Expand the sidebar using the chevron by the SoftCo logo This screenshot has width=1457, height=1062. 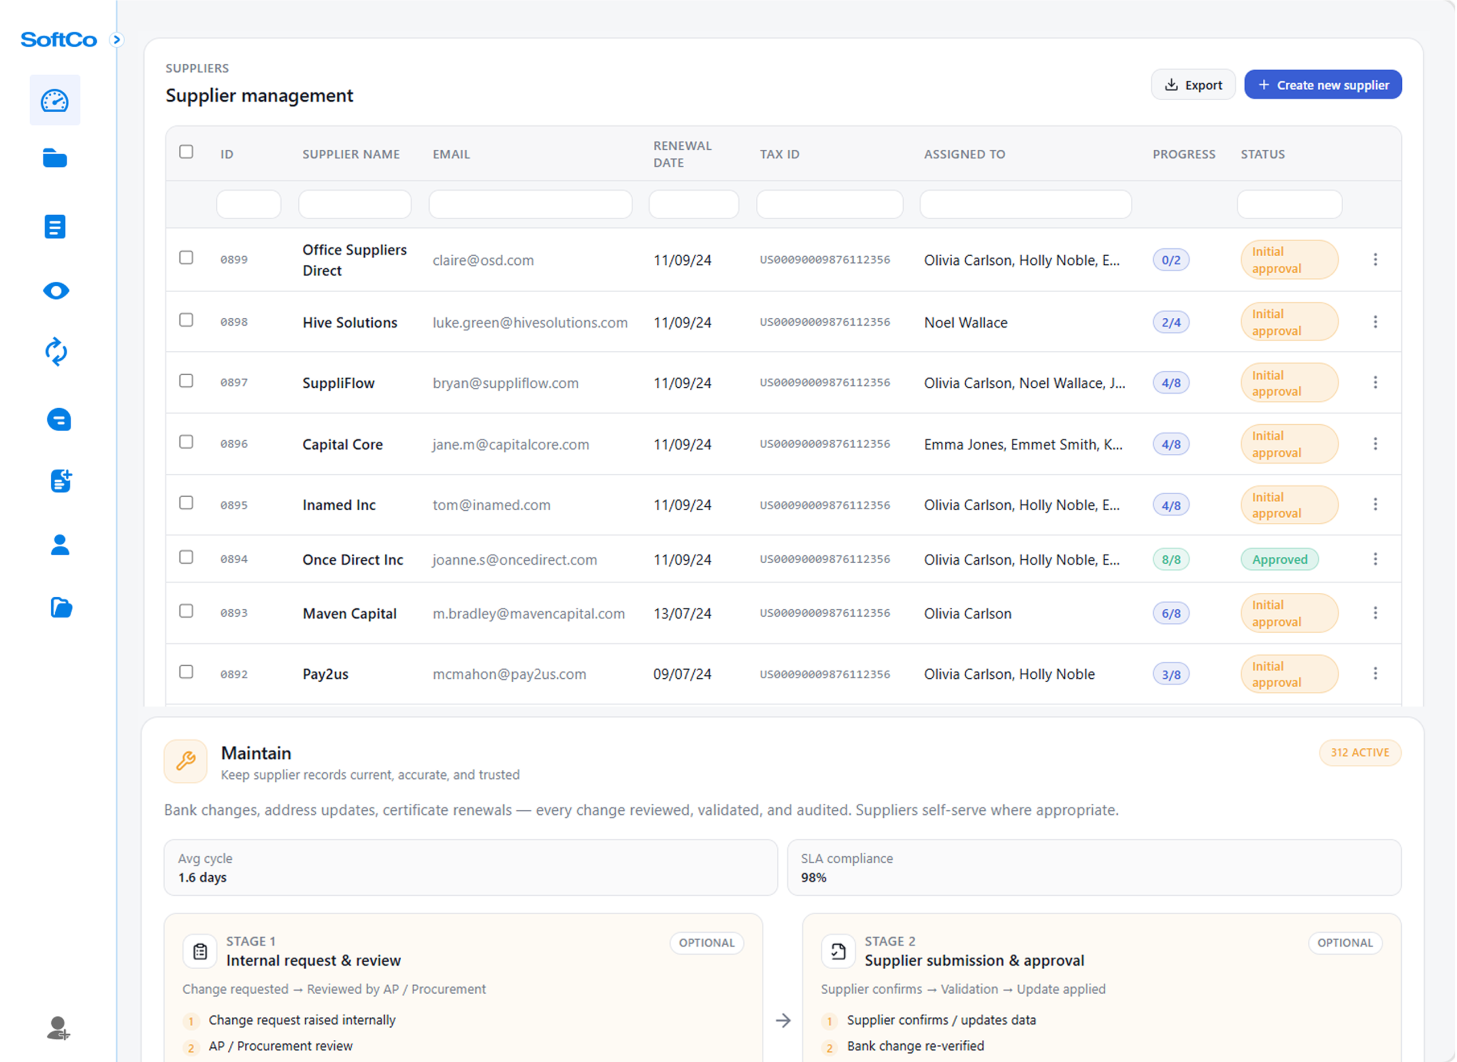click(116, 40)
